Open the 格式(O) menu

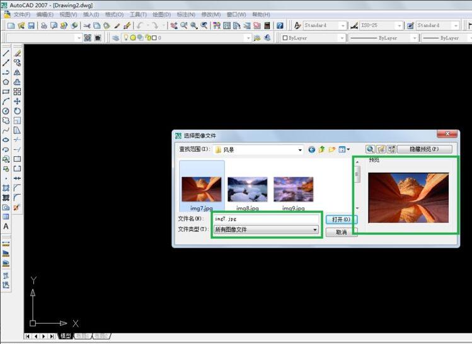[114, 14]
